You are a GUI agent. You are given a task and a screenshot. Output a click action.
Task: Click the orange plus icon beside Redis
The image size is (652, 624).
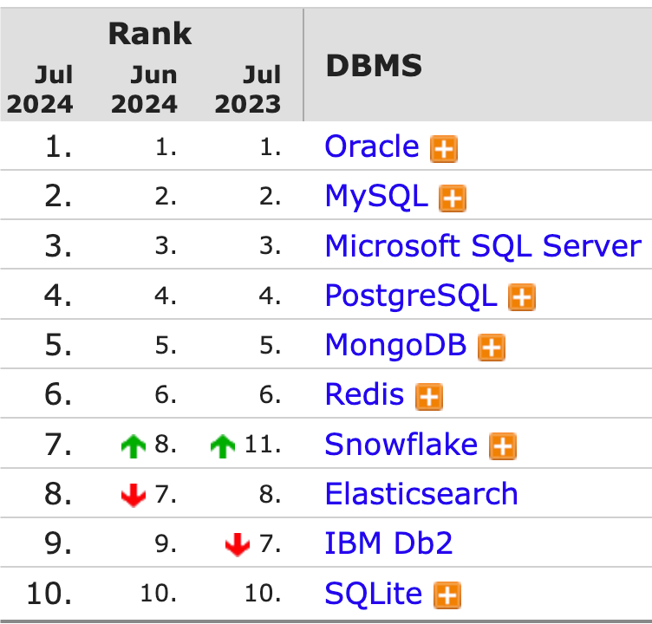(429, 397)
